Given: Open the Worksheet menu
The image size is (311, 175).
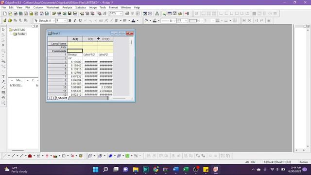Looking at the screenshot, I should 53,8.
